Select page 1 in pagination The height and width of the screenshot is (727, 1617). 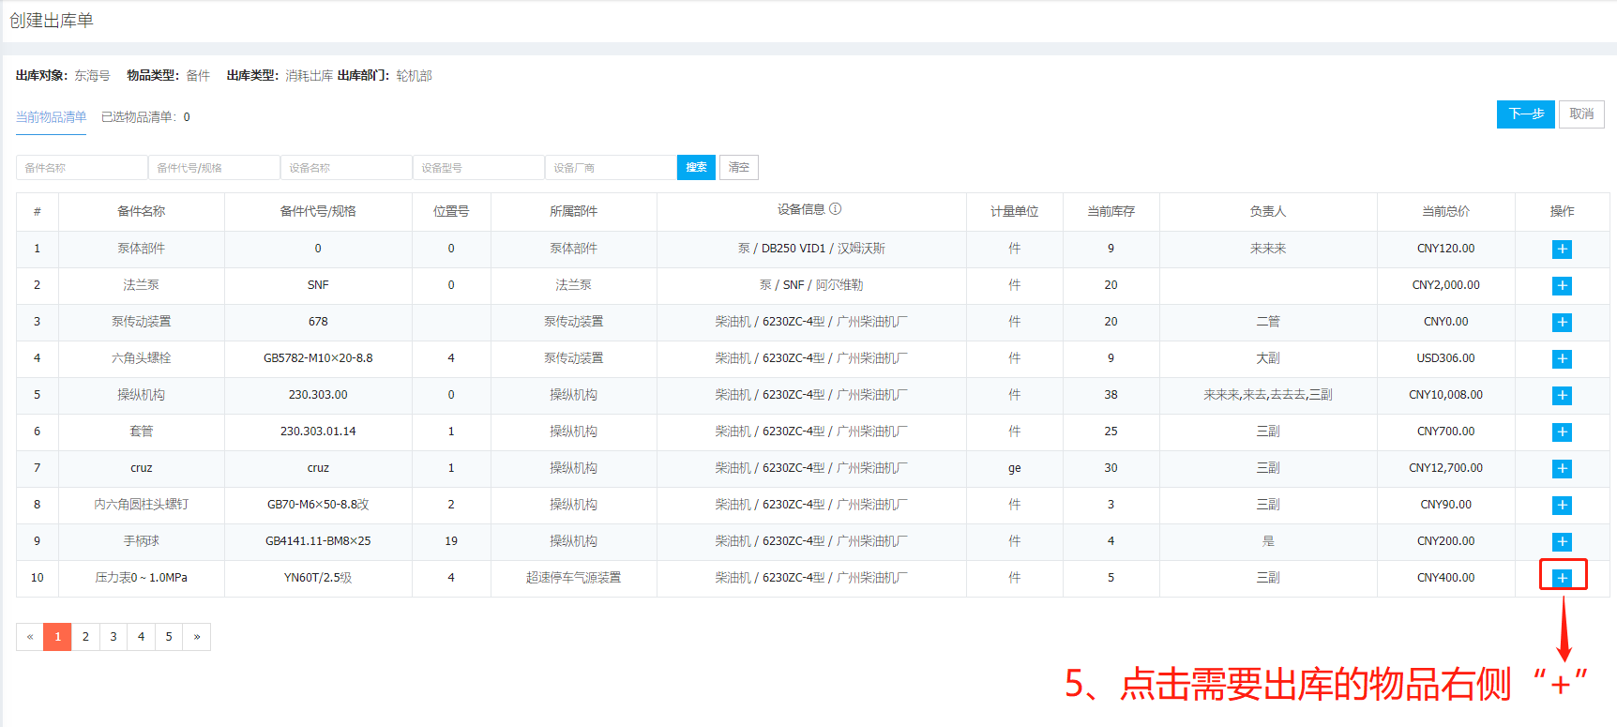click(x=57, y=637)
